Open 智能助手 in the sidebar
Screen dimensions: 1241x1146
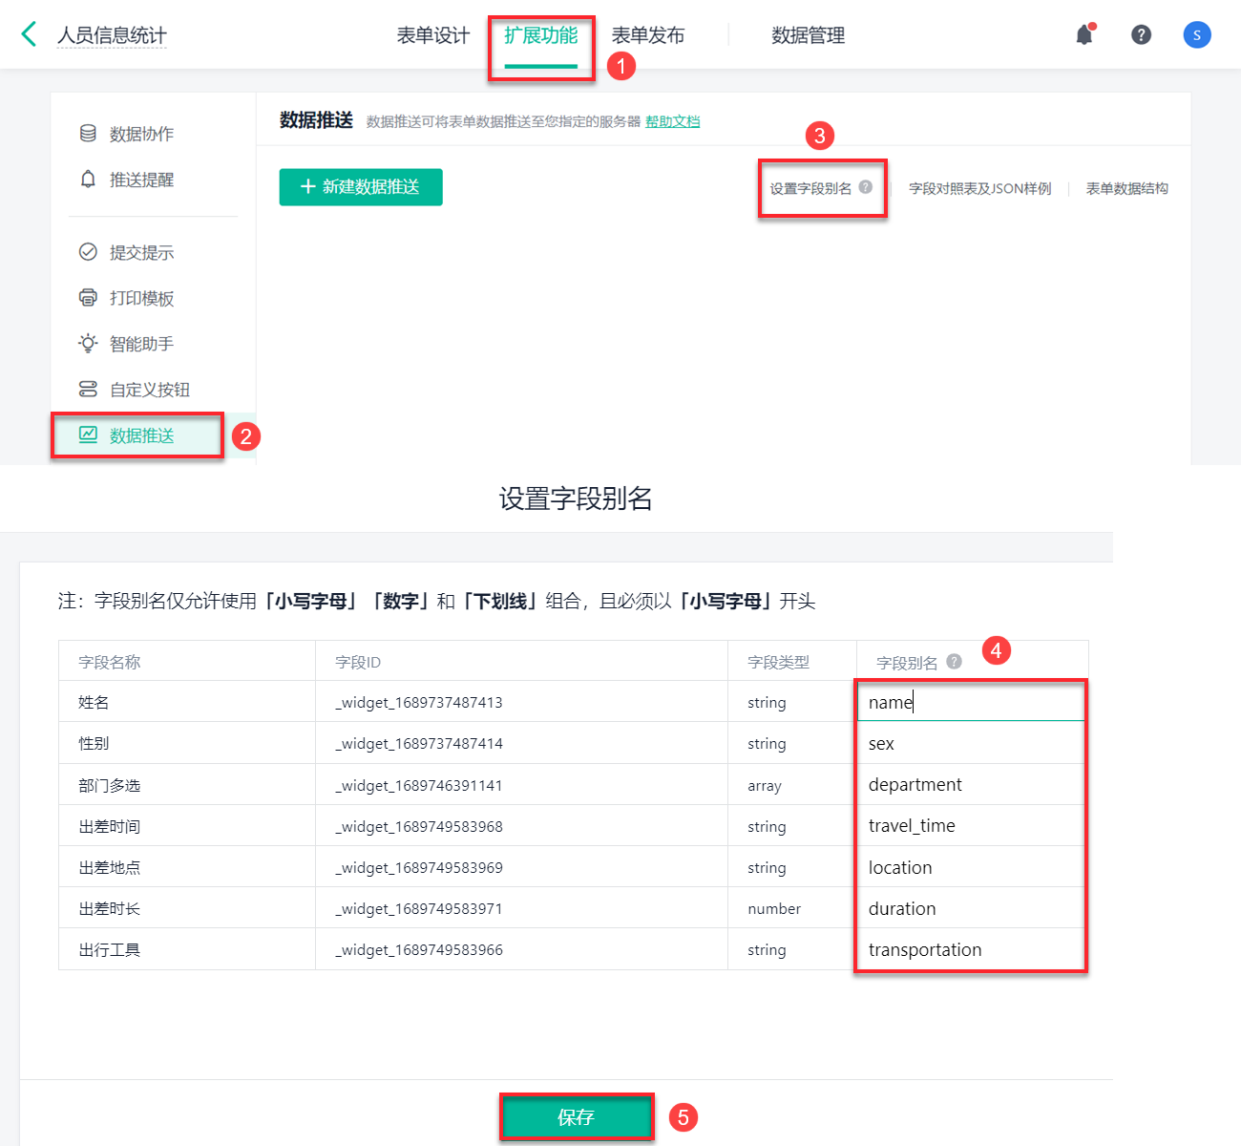coord(141,344)
